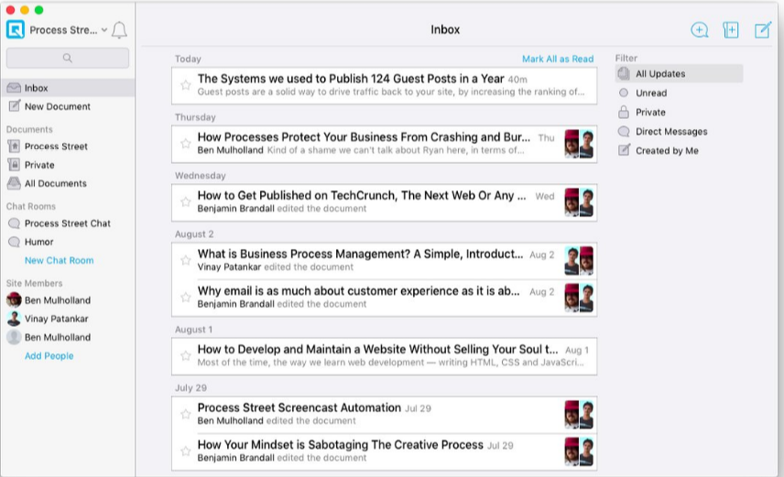The height and width of the screenshot is (477, 784).
Task: Click the Process Street site logo
Action: coord(16,29)
